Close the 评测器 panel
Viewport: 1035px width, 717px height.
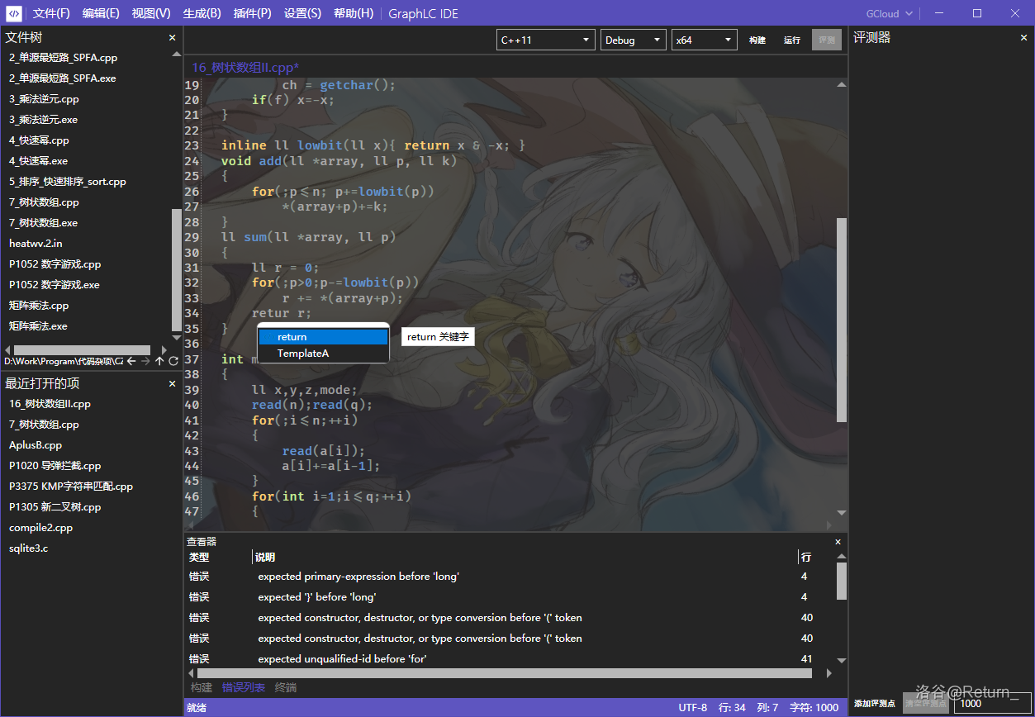(1024, 38)
